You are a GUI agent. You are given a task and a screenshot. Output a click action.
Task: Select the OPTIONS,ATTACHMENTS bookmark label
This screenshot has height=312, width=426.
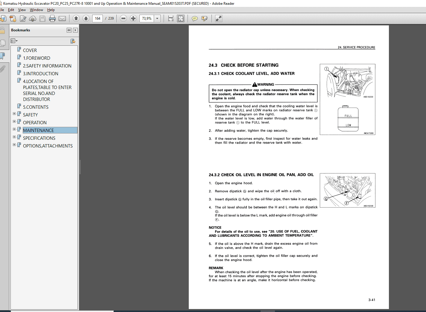(x=48, y=146)
